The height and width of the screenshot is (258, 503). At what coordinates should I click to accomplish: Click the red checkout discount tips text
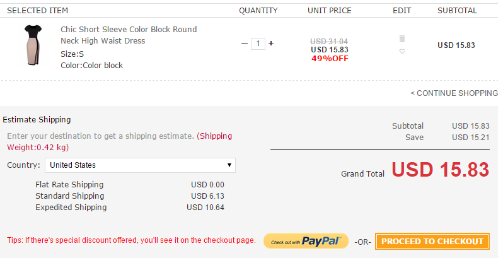pos(131,240)
